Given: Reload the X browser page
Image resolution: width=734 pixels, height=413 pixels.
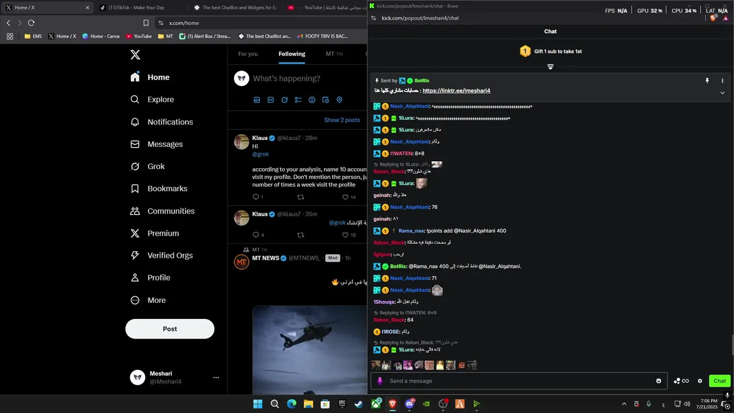Looking at the screenshot, I should (x=32, y=23).
